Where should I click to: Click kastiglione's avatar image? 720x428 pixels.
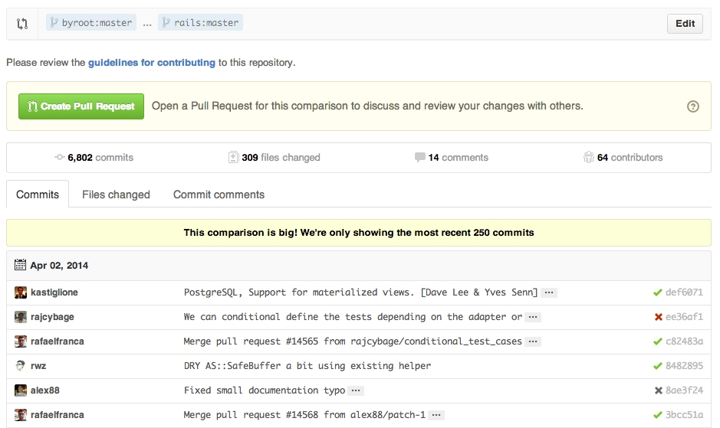point(21,292)
